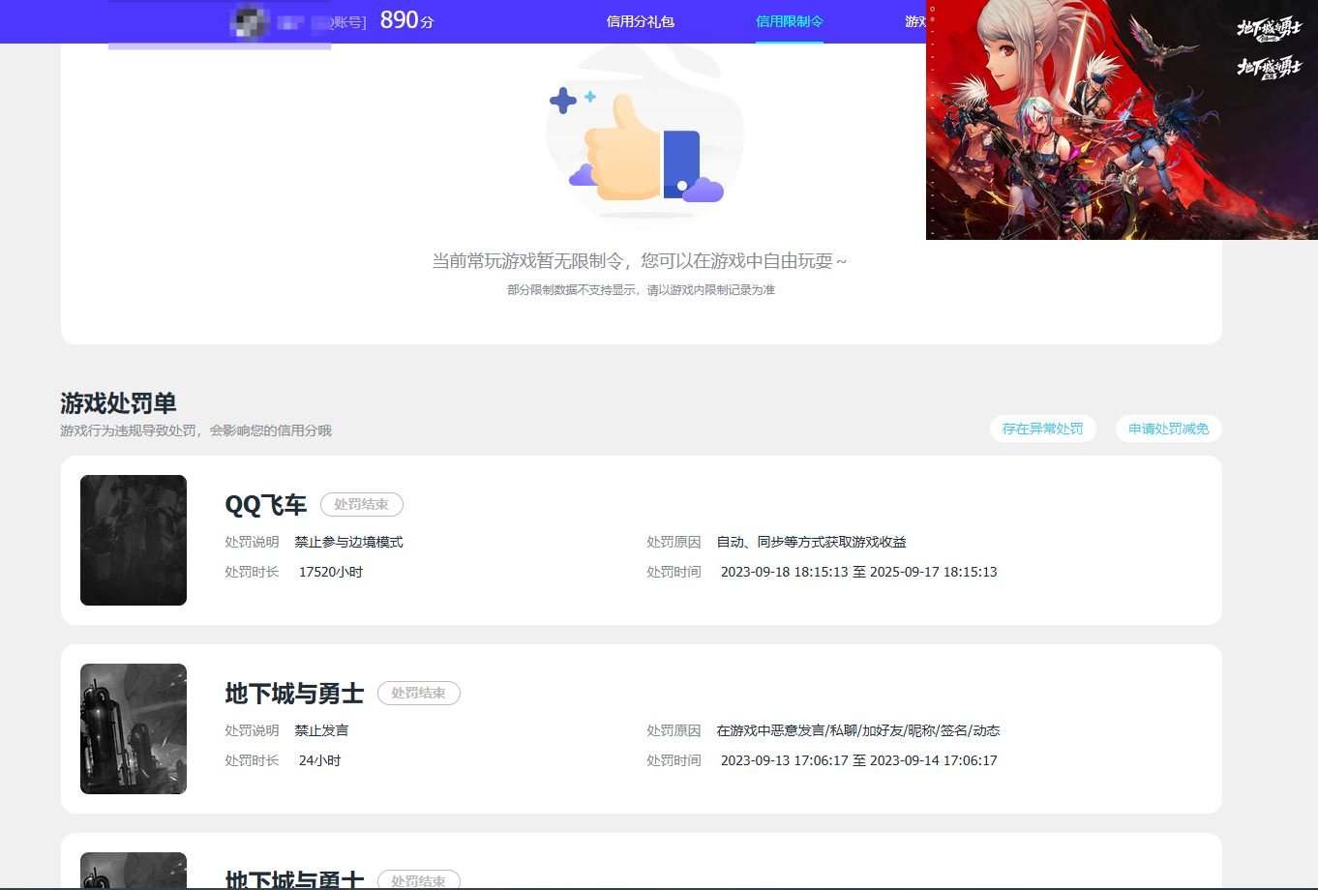Click the QQ飞车 penalty title
This screenshot has height=890, width=1318.
(266, 505)
